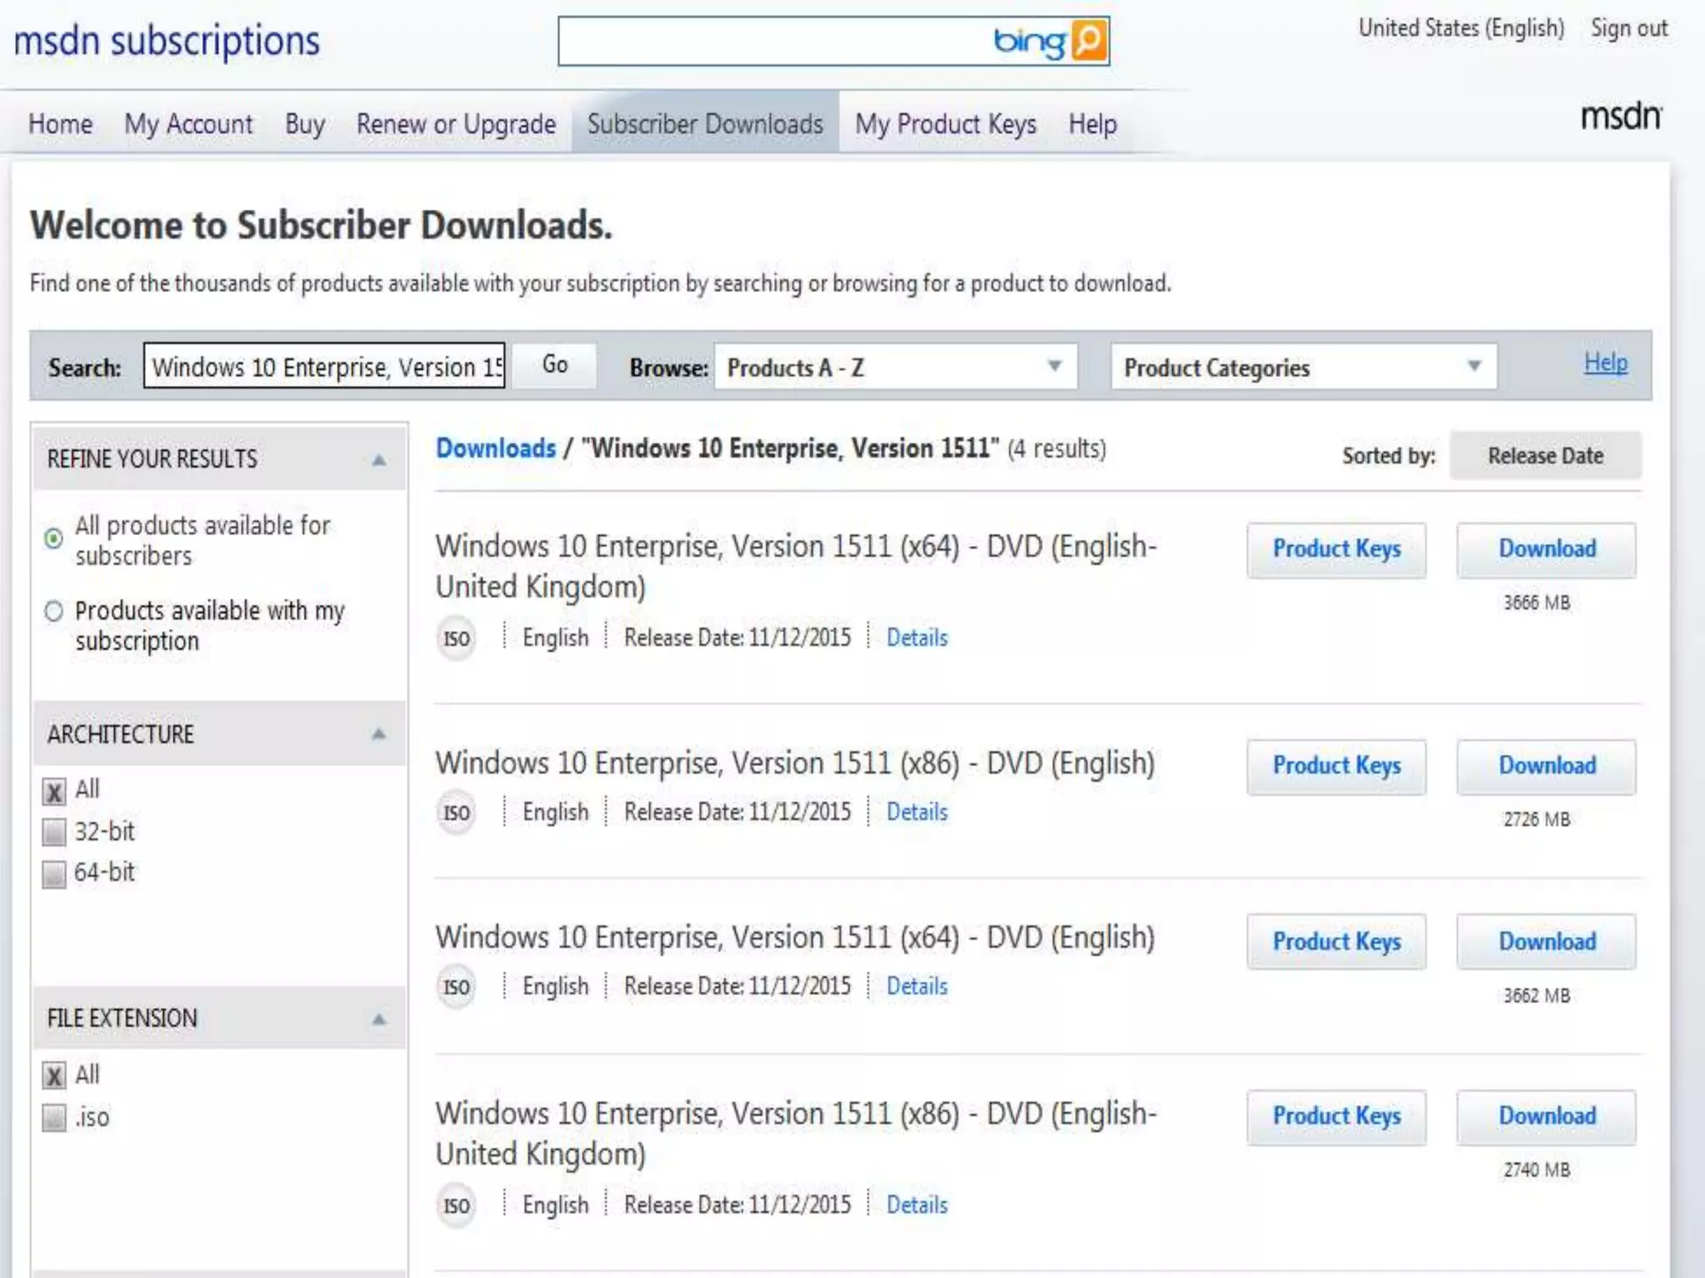Open the My Product Keys tab
Viewport: 1705px width, 1278px height.
(946, 124)
